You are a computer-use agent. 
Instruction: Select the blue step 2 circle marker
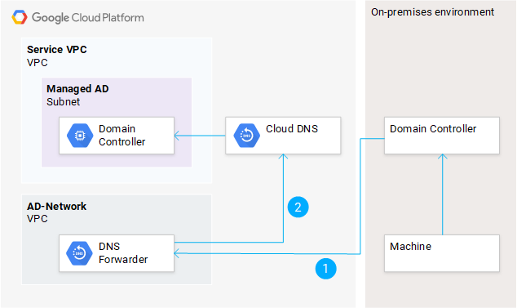298,208
